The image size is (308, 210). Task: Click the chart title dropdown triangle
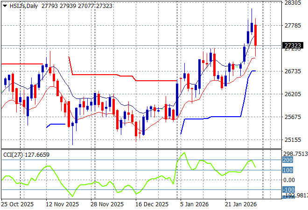click(x=5, y=6)
